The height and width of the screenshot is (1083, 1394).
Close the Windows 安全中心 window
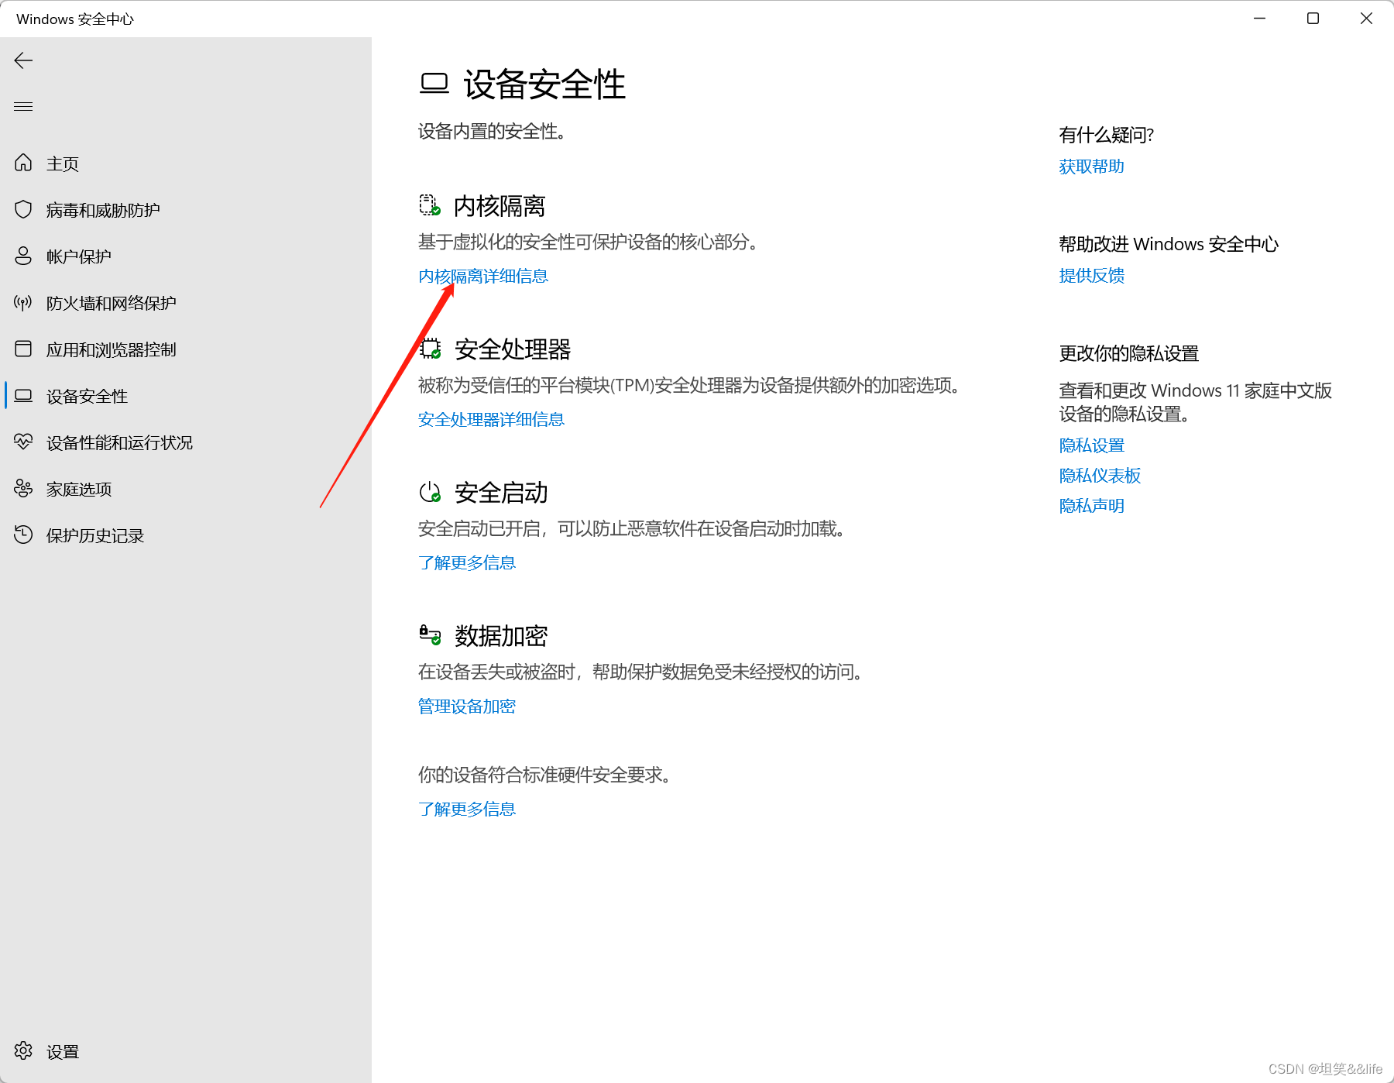tap(1366, 18)
